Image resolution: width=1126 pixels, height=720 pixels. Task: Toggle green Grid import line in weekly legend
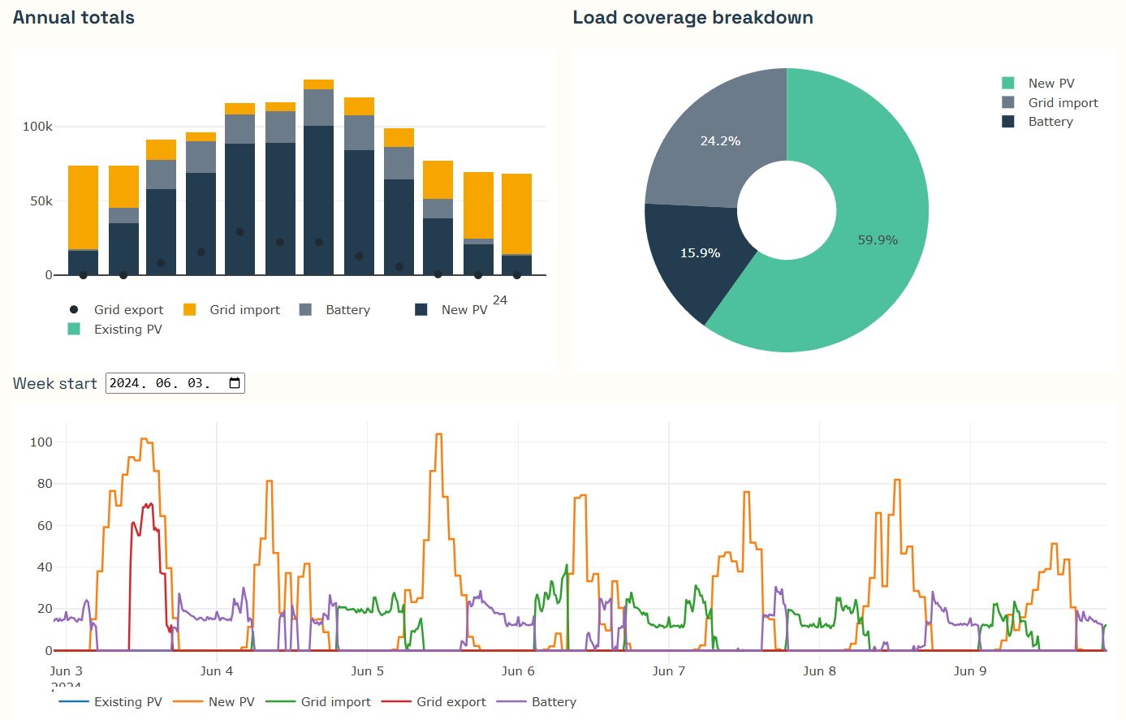click(335, 702)
